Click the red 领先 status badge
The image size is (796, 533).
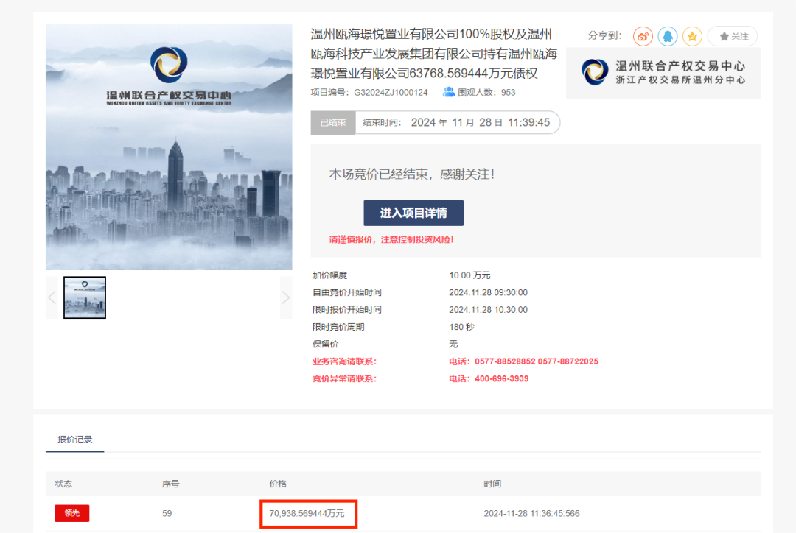click(71, 513)
